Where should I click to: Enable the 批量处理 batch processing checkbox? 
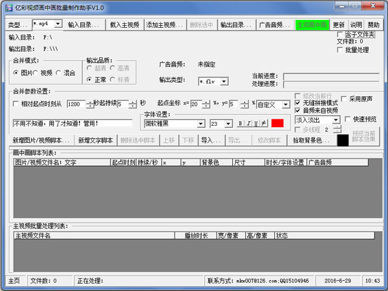coord(341,49)
